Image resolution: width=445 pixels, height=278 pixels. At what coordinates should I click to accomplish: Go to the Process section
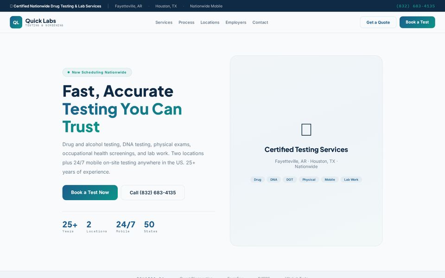(186, 22)
